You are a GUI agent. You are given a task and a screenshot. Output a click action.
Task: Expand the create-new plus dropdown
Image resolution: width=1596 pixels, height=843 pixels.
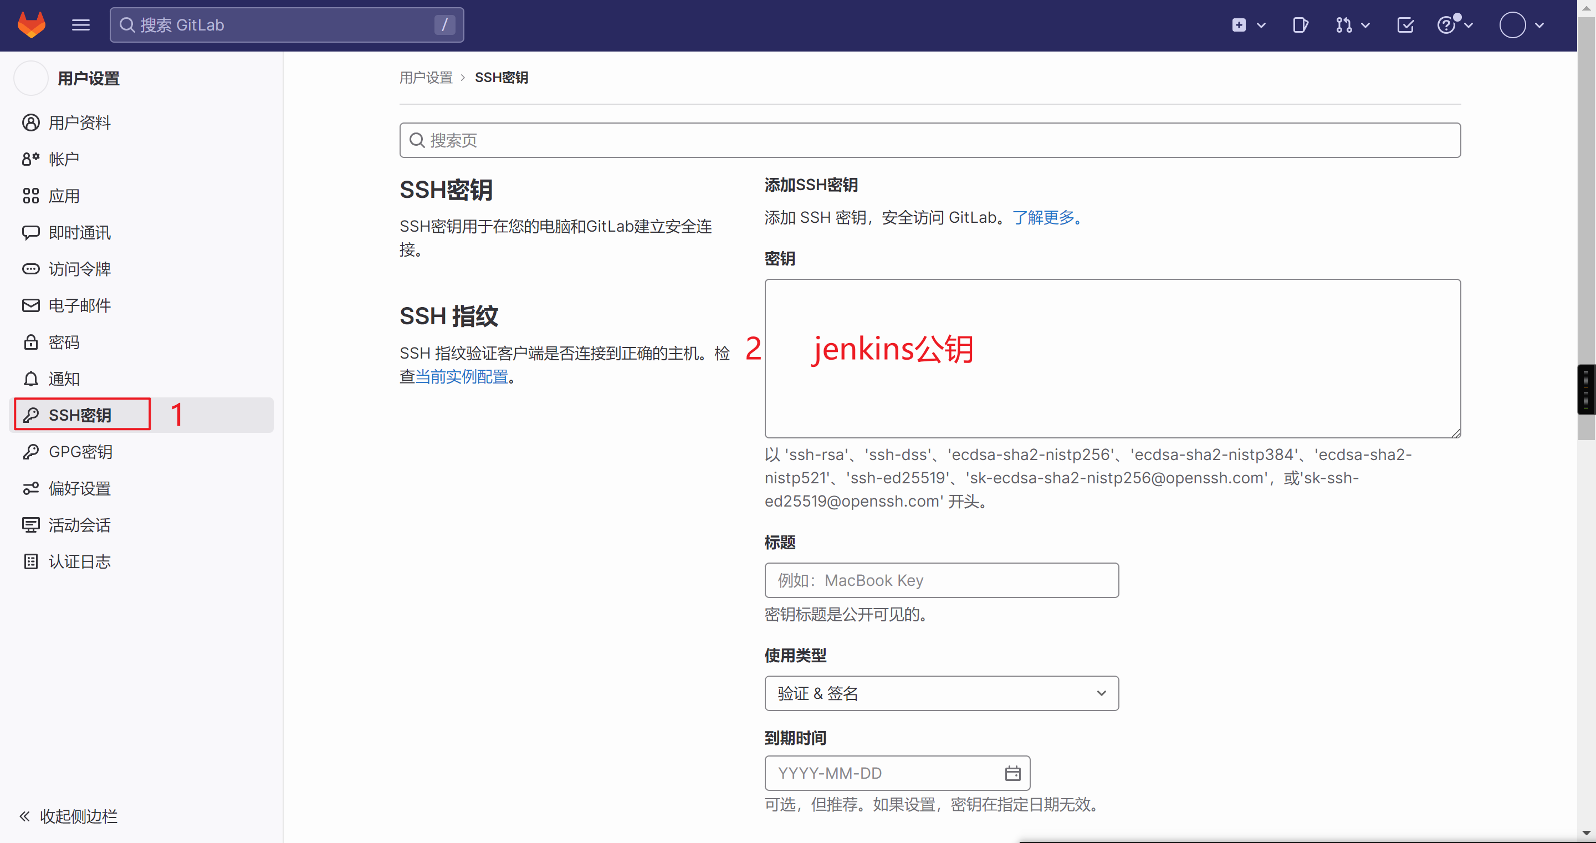coord(1248,25)
